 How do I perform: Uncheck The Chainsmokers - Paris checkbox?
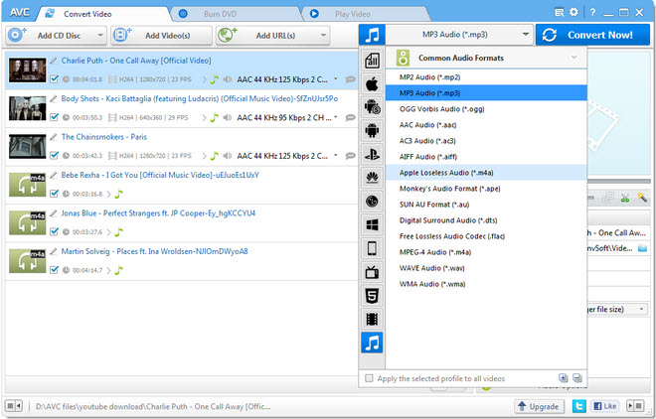tap(54, 155)
